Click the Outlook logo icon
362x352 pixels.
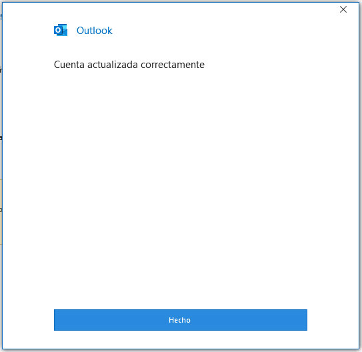pos(61,30)
